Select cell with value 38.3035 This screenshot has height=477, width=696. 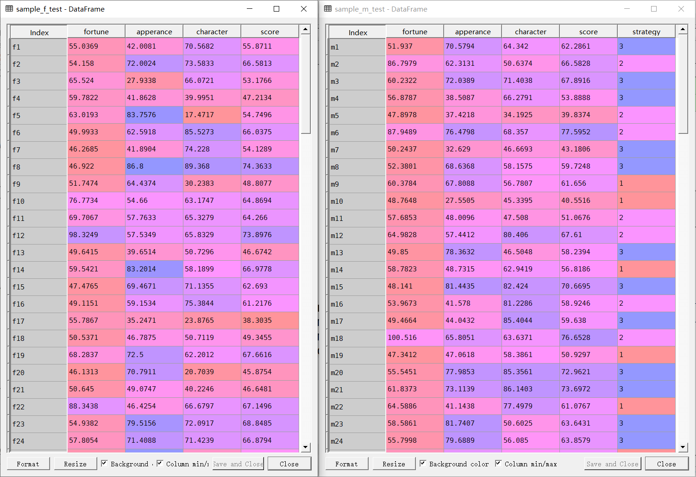[x=270, y=320]
